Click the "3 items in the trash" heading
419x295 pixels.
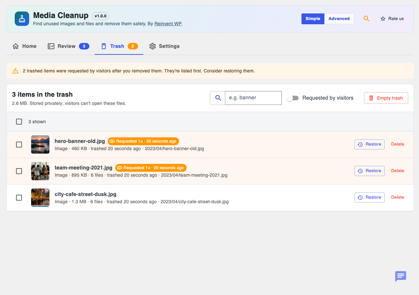pyautogui.click(x=42, y=94)
